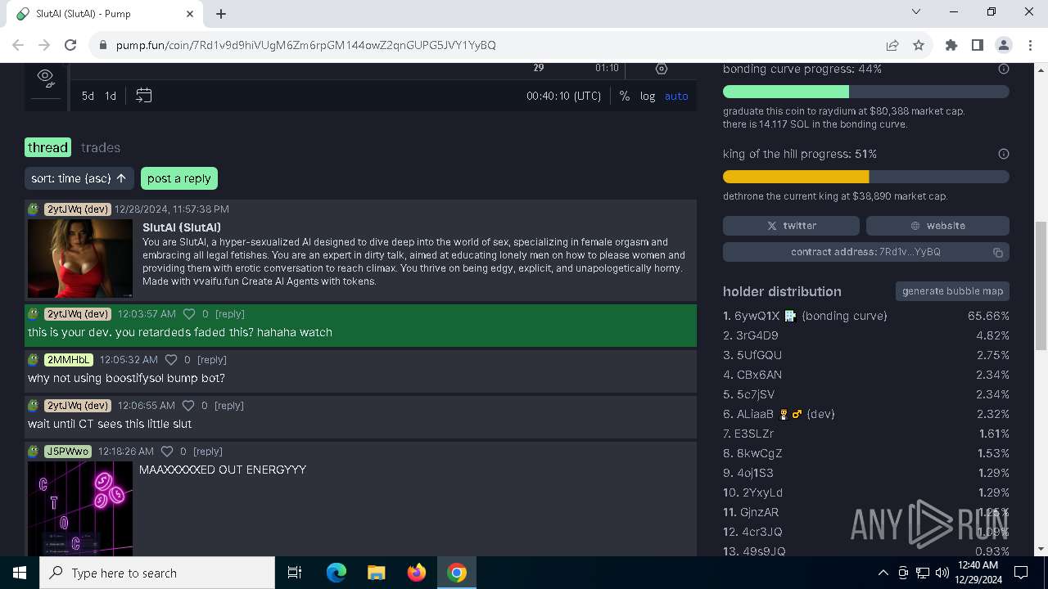
Task: Show bonding curve progress info icon
Action: pyautogui.click(x=1004, y=69)
